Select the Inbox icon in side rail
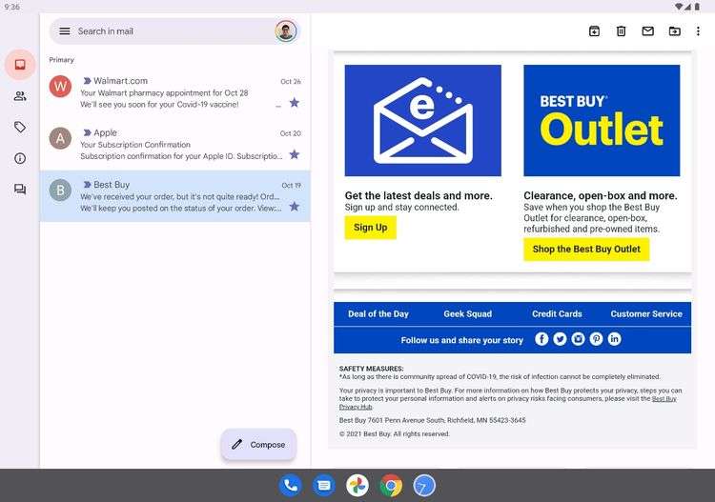 [x=20, y=65]
